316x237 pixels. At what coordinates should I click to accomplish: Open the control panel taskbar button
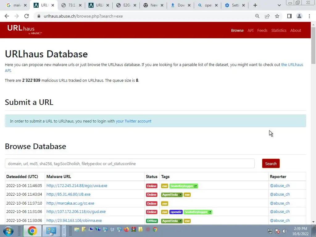click(51, 231)
